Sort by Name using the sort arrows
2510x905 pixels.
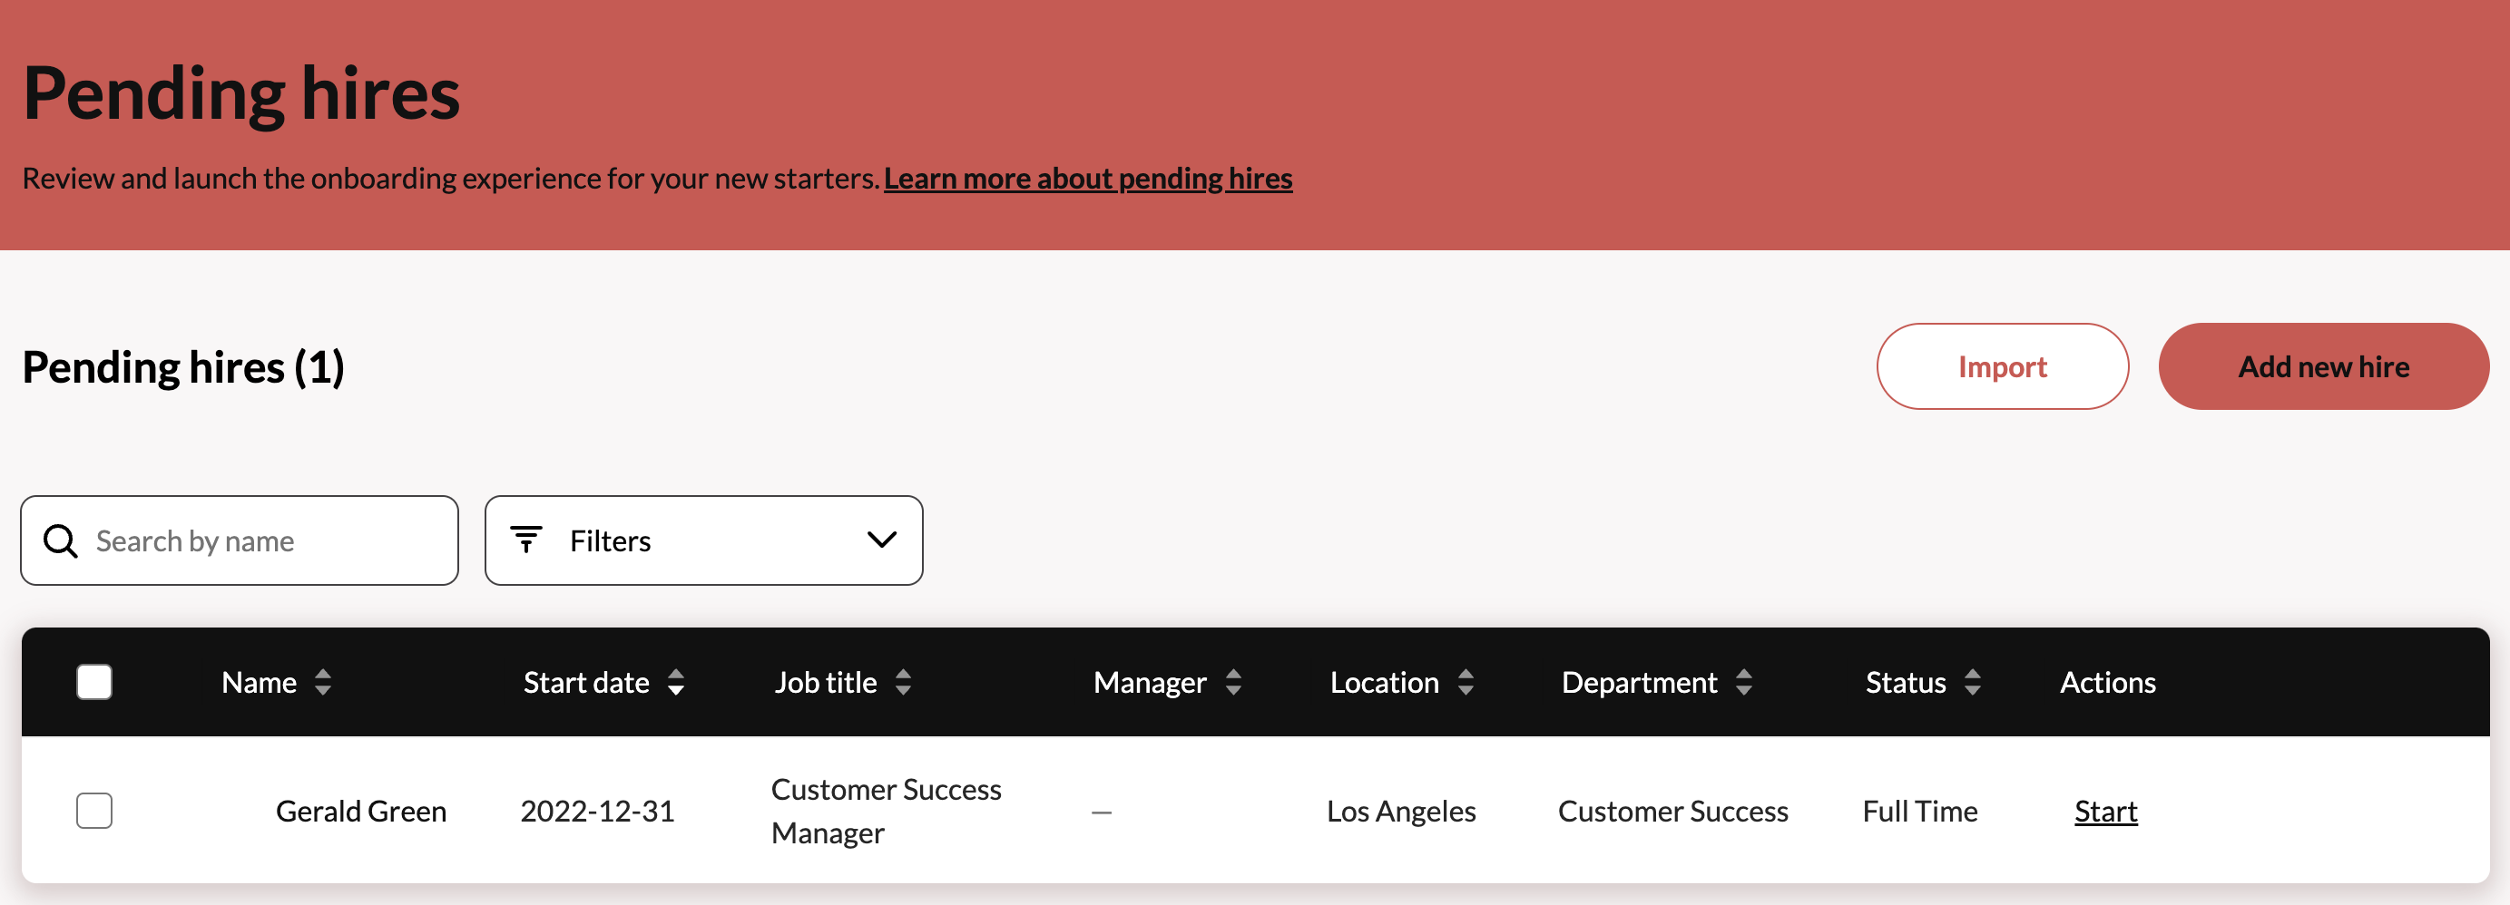322,683
